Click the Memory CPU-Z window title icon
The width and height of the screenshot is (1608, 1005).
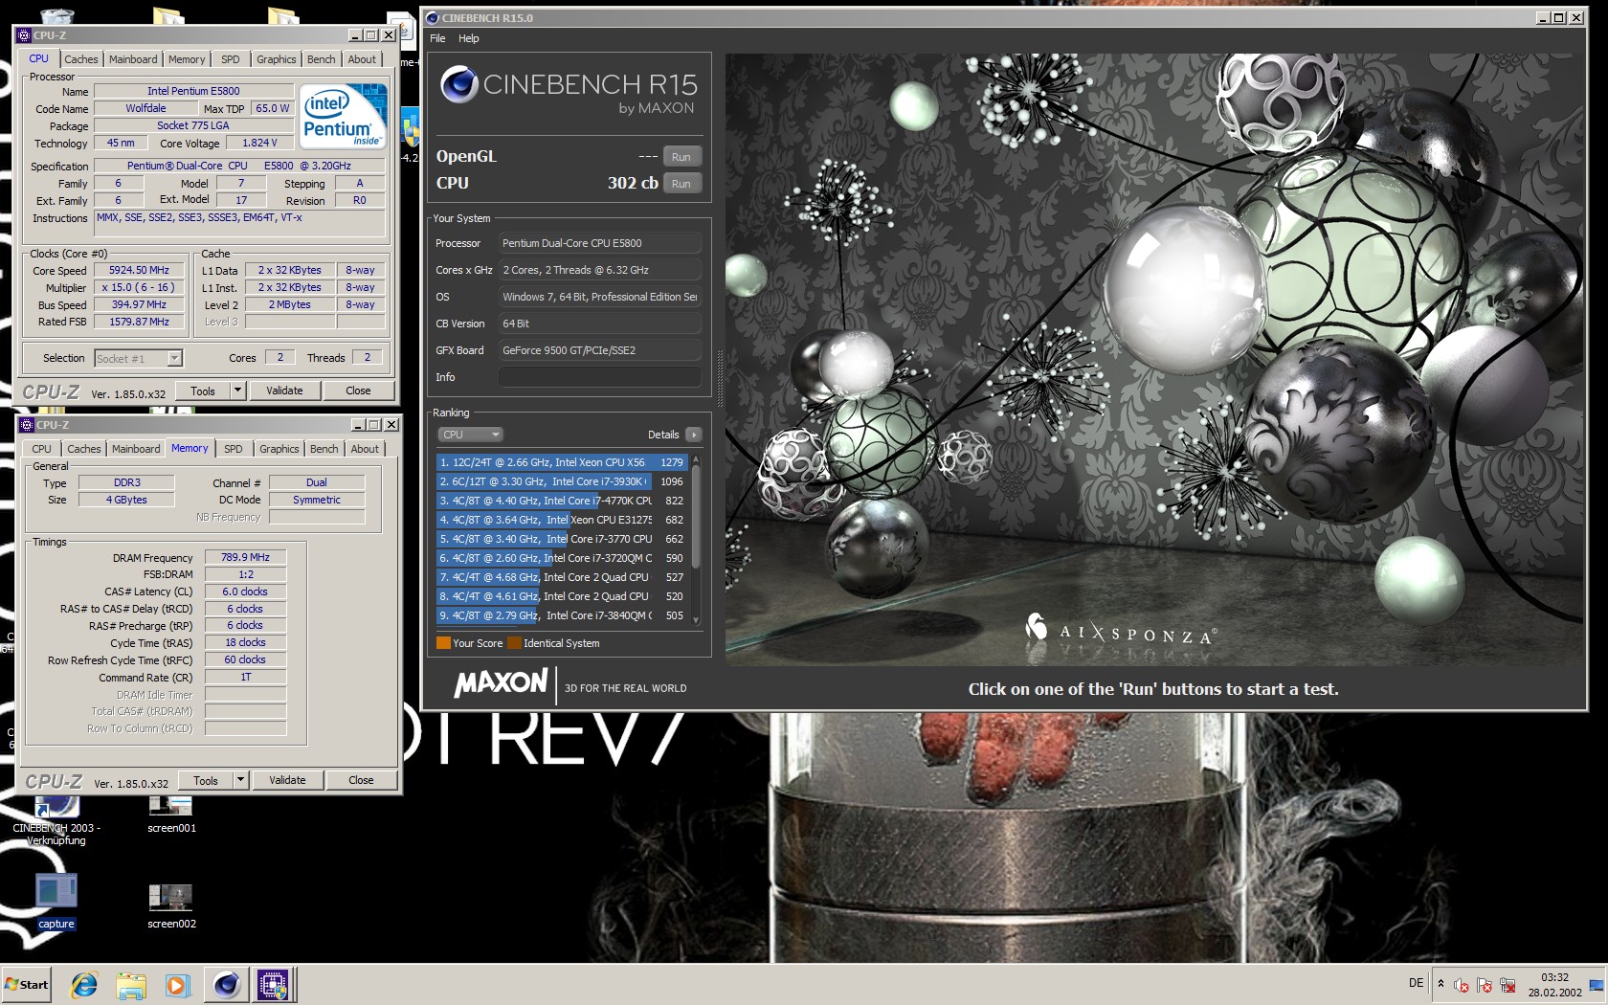[27, 425]
